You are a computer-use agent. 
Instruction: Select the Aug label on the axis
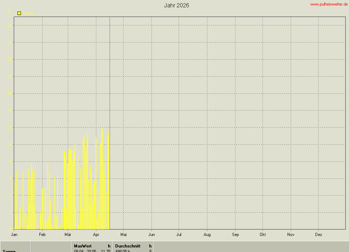(207, 235)
